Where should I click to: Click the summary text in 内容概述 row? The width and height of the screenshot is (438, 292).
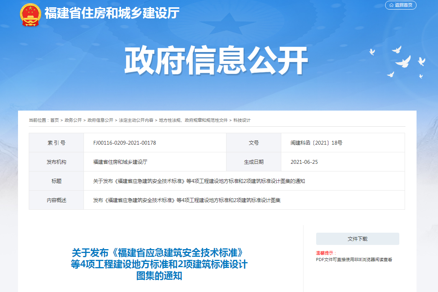pos(187,200)
